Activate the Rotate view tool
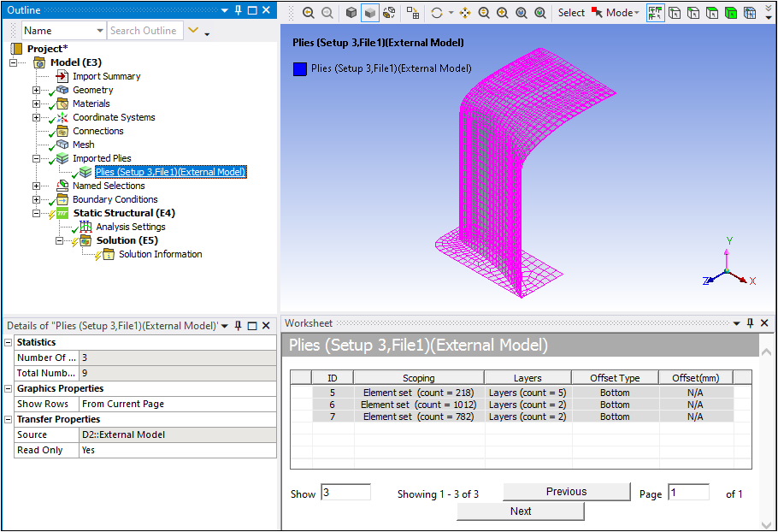 click(x=438, y=13)
